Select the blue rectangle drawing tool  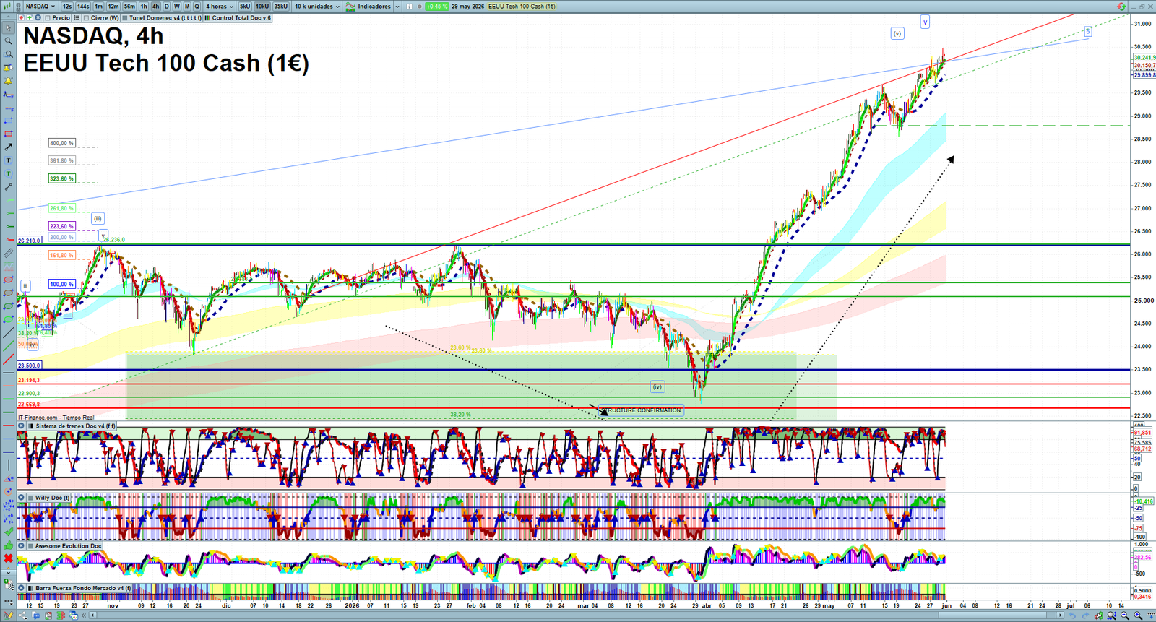pyautogui.click(x=8, y=121)
